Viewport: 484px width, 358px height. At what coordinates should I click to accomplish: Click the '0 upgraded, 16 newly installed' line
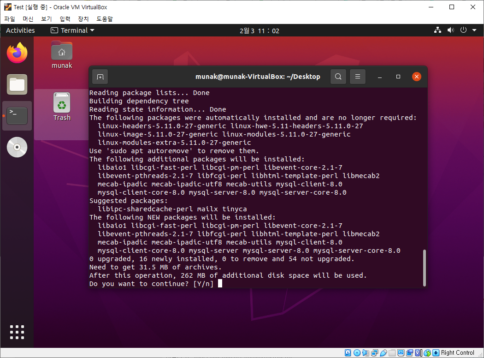click(222, 258)
